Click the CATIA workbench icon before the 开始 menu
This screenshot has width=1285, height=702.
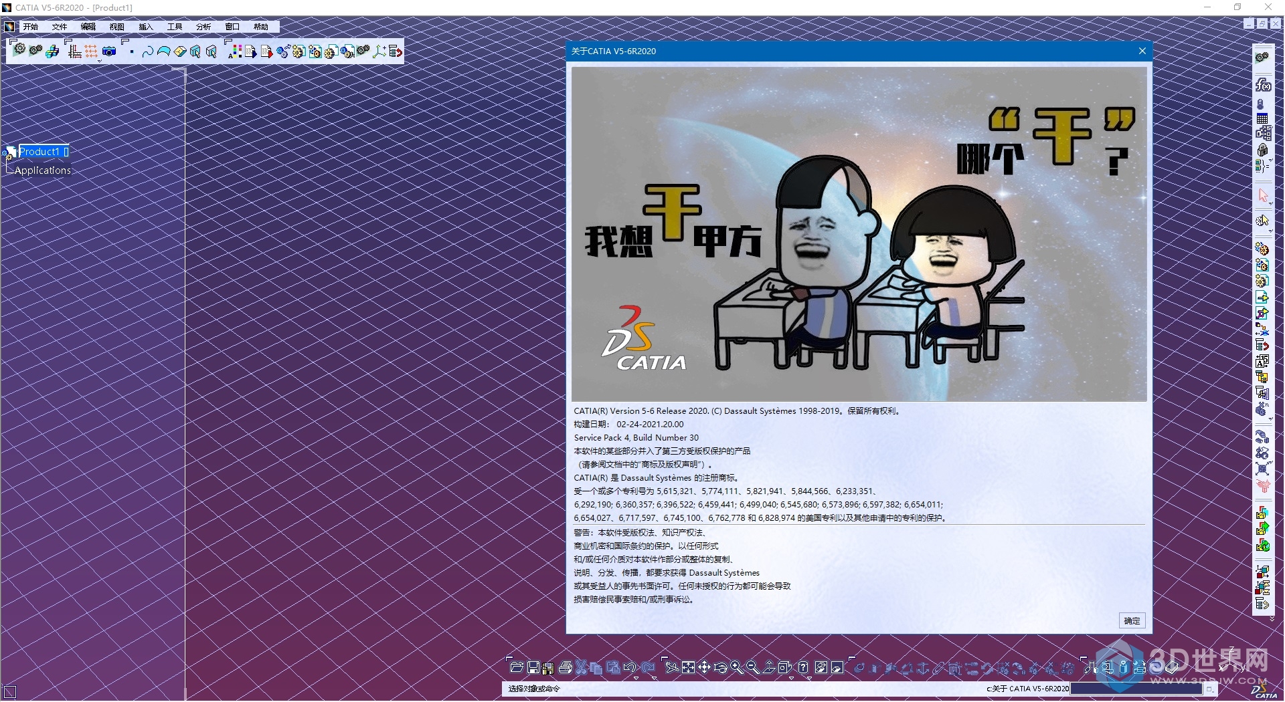(10, 27)
